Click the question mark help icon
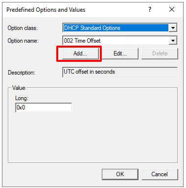 coord(150,9)
